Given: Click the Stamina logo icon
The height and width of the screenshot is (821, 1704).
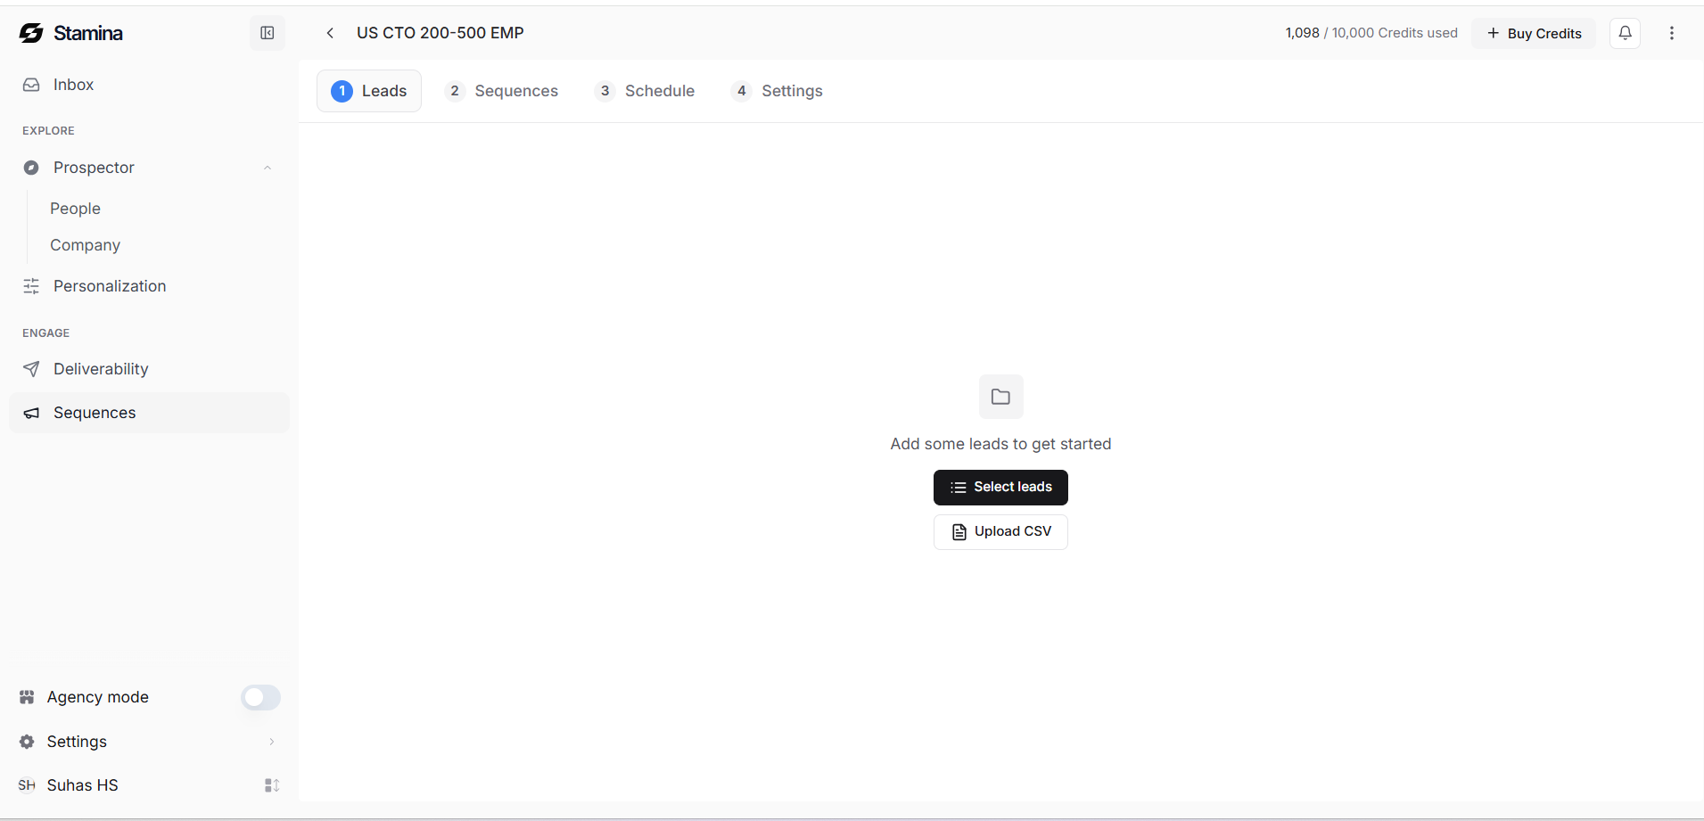Looking at the screenshot, I should click(31, 33).
